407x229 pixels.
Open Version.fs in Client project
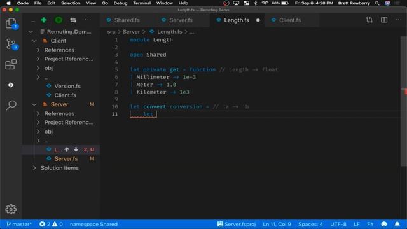tap(67, 86)
